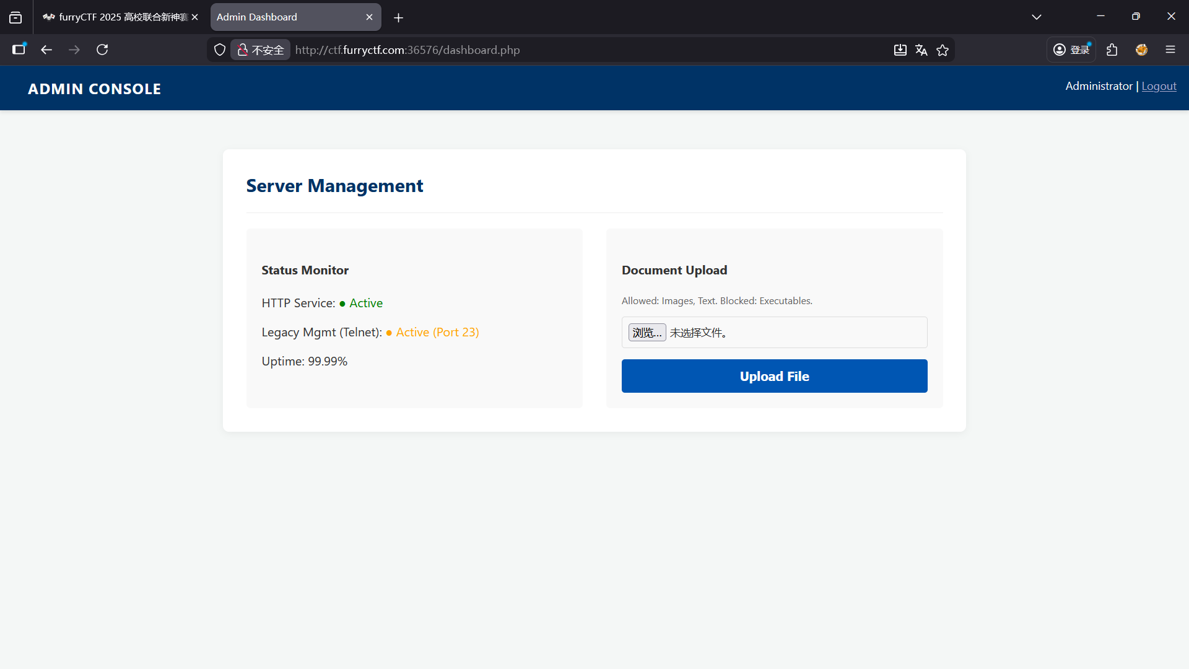
Task: Click the not secure site info badge
Action: 261,50
